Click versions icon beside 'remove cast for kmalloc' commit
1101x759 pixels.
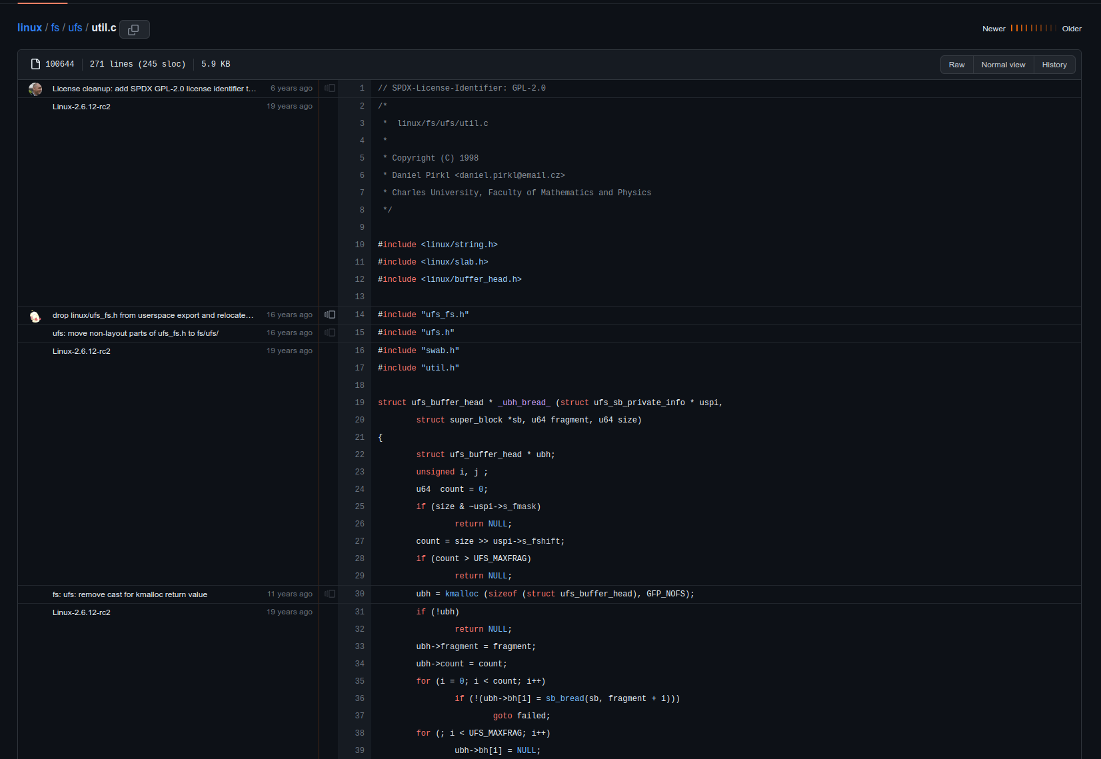point(329,594)
